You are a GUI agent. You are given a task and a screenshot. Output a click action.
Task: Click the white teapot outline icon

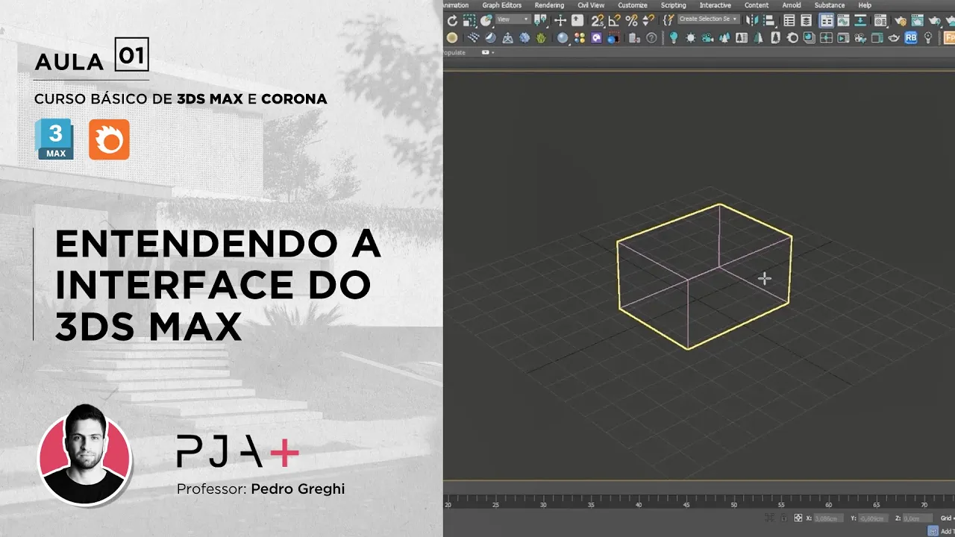pyautogui.click(x=893, y=37)
